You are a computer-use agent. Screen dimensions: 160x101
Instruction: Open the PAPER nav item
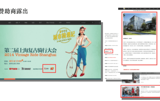pyautogui.click(x=68, y=23)
